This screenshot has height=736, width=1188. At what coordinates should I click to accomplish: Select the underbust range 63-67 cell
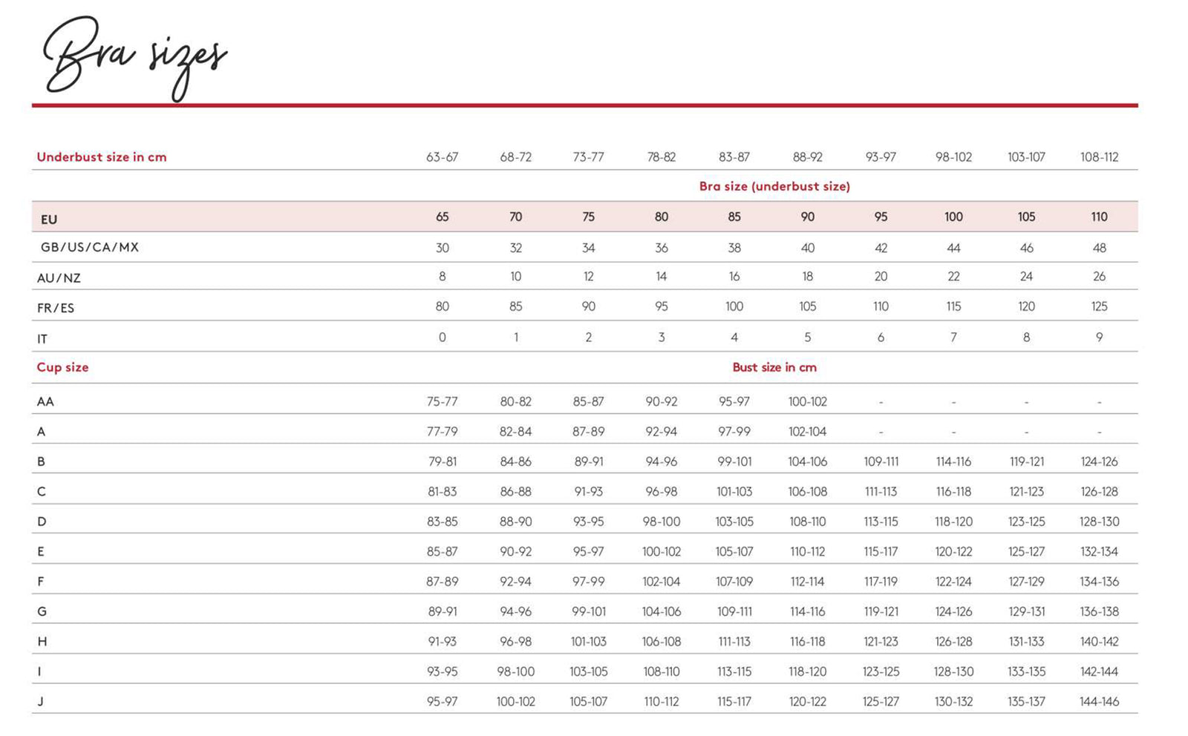click(x=442, y=157)
